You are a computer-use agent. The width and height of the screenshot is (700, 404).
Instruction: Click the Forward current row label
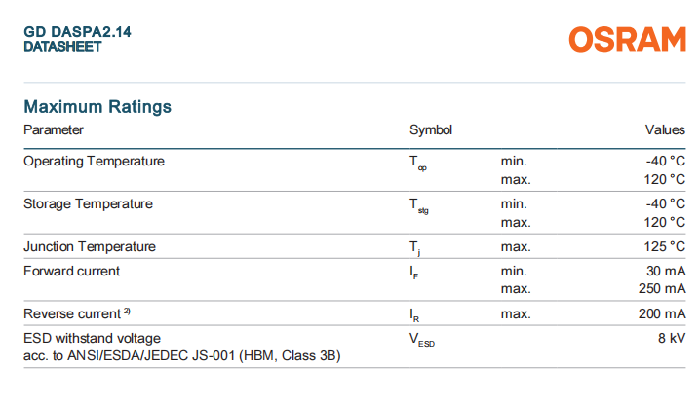click(x=72, y=271)
